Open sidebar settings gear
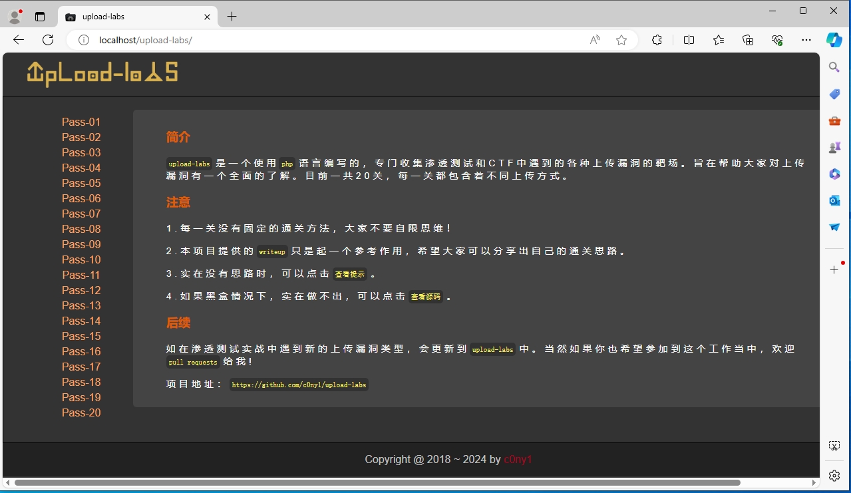851x493 pixels. pos(834,476)
